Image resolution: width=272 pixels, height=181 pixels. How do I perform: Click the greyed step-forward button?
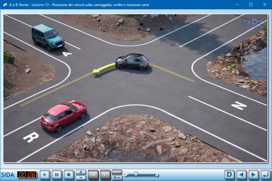pyautogui.click(x=105, y=175)
